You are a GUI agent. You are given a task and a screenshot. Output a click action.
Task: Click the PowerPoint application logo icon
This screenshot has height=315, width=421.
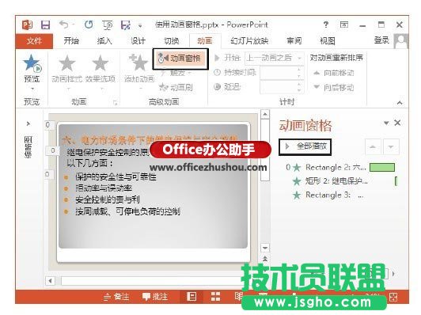(27, 25)
